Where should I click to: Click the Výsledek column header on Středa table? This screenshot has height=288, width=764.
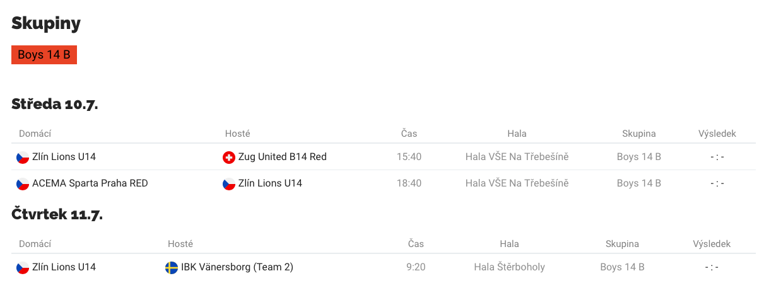(x=717, y=134)
